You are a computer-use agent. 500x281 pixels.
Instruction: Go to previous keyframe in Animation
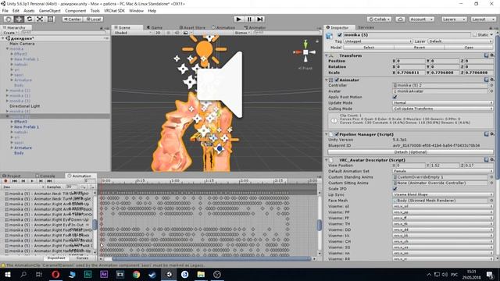tap(23, 181)
